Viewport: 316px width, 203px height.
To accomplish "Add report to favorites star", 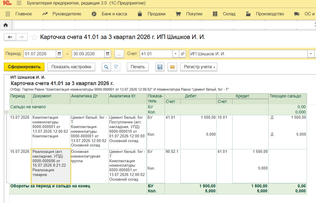I will (34, 37).
